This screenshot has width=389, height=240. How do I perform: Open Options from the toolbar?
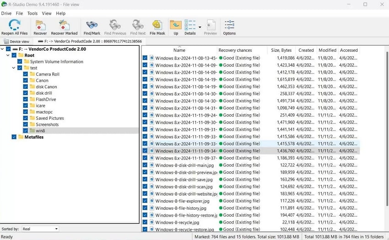229,25
